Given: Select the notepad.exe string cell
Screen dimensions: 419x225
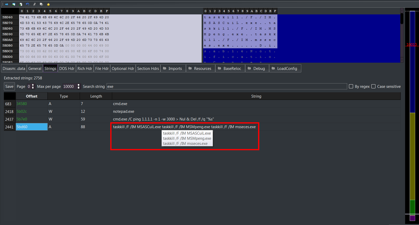Looking at the screenshot, I should coord(256,111).
